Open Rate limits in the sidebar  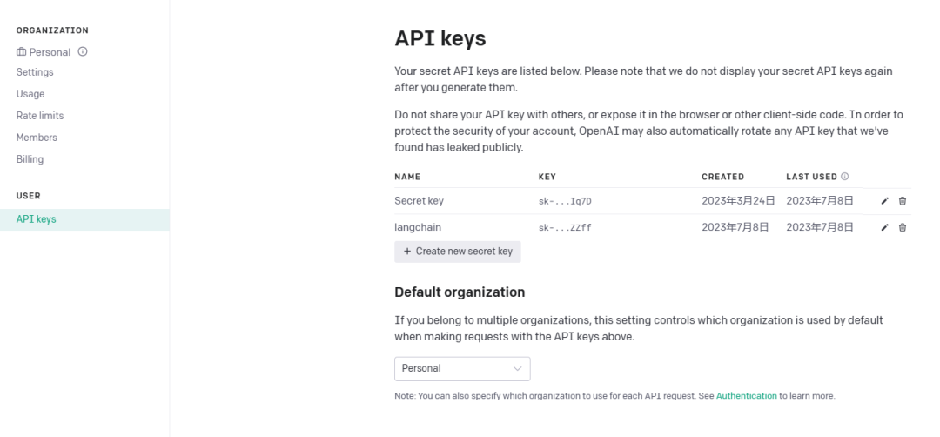point(39,115)
